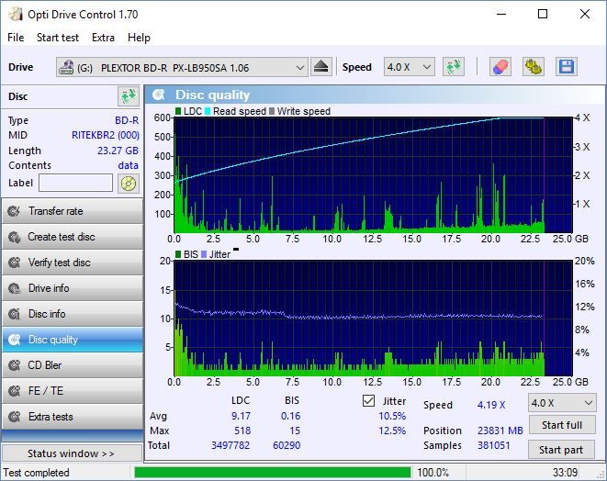Screen dimensions: 607x481
Task: Open the File menu
Action: click(16, 38)
